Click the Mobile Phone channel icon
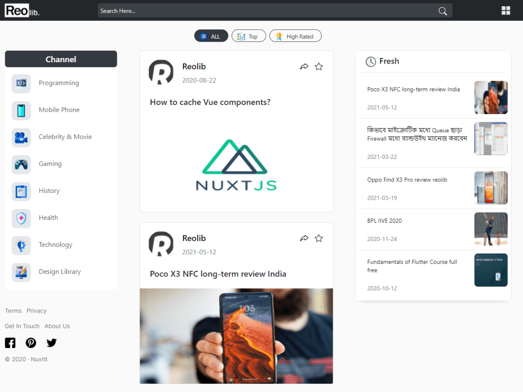The image size is (523, 392). (x=21, y=110)
